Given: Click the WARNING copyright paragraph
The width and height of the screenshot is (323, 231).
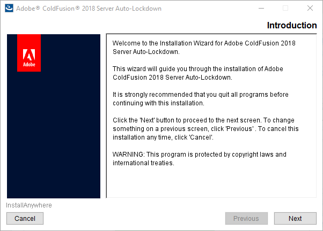Looking at the screenshot, I should point(200,158).
